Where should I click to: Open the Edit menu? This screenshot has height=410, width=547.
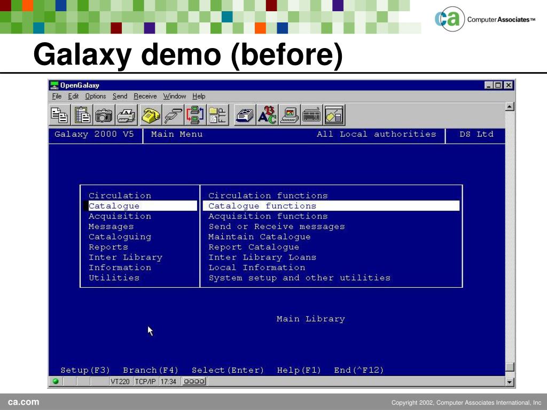point(73,96)
